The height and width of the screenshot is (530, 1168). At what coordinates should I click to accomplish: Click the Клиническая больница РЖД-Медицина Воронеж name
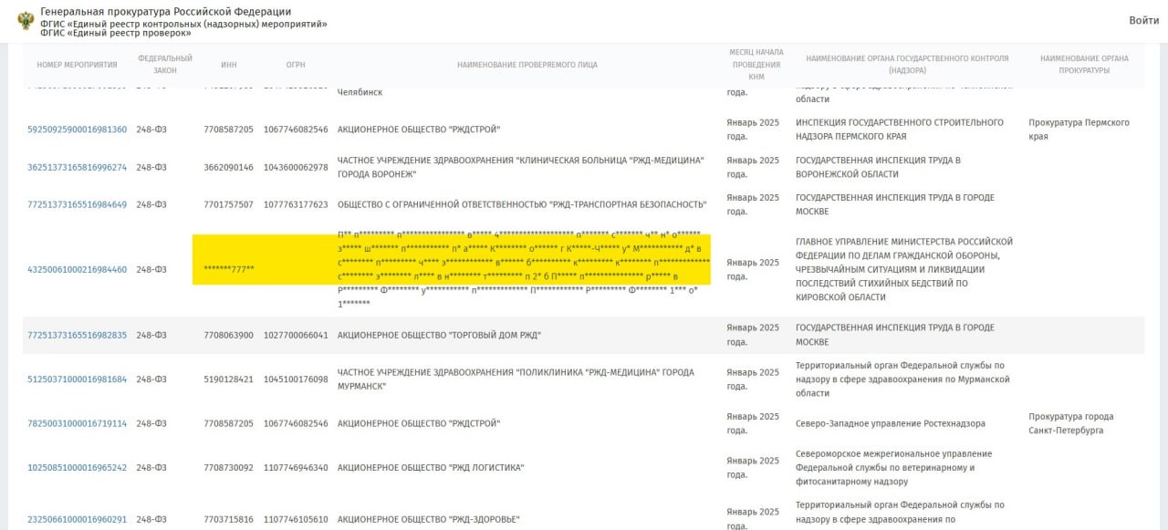(521, 167)
